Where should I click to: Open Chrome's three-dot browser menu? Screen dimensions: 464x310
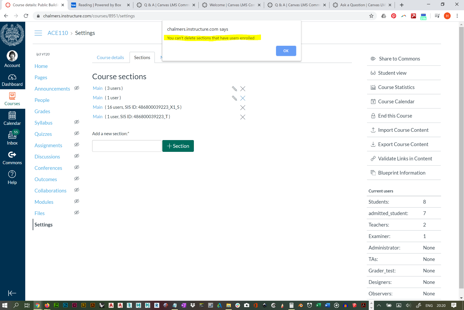(457, 16)
